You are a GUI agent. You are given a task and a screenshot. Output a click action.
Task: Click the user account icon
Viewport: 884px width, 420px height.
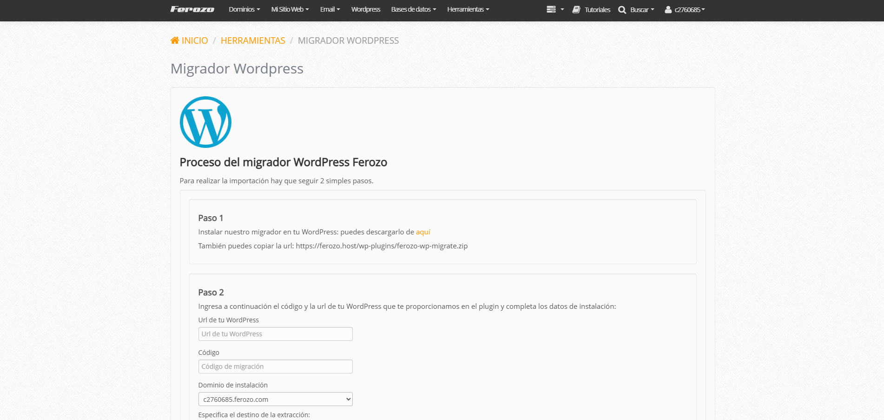pos(668,9)
